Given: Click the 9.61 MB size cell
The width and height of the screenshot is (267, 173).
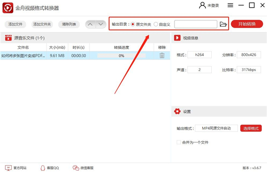Looking at the screenshot, I should click(57, 55).
